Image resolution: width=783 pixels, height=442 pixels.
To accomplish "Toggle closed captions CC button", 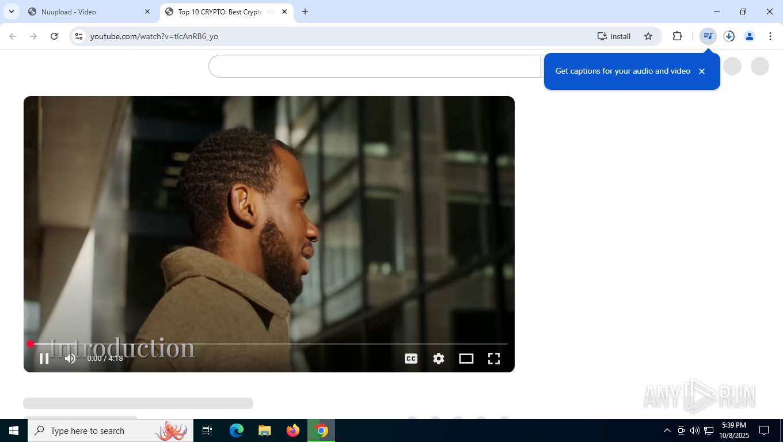I will [411, 359].
